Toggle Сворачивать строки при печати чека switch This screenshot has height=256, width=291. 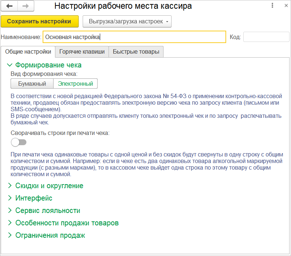(x=19, y=142)
